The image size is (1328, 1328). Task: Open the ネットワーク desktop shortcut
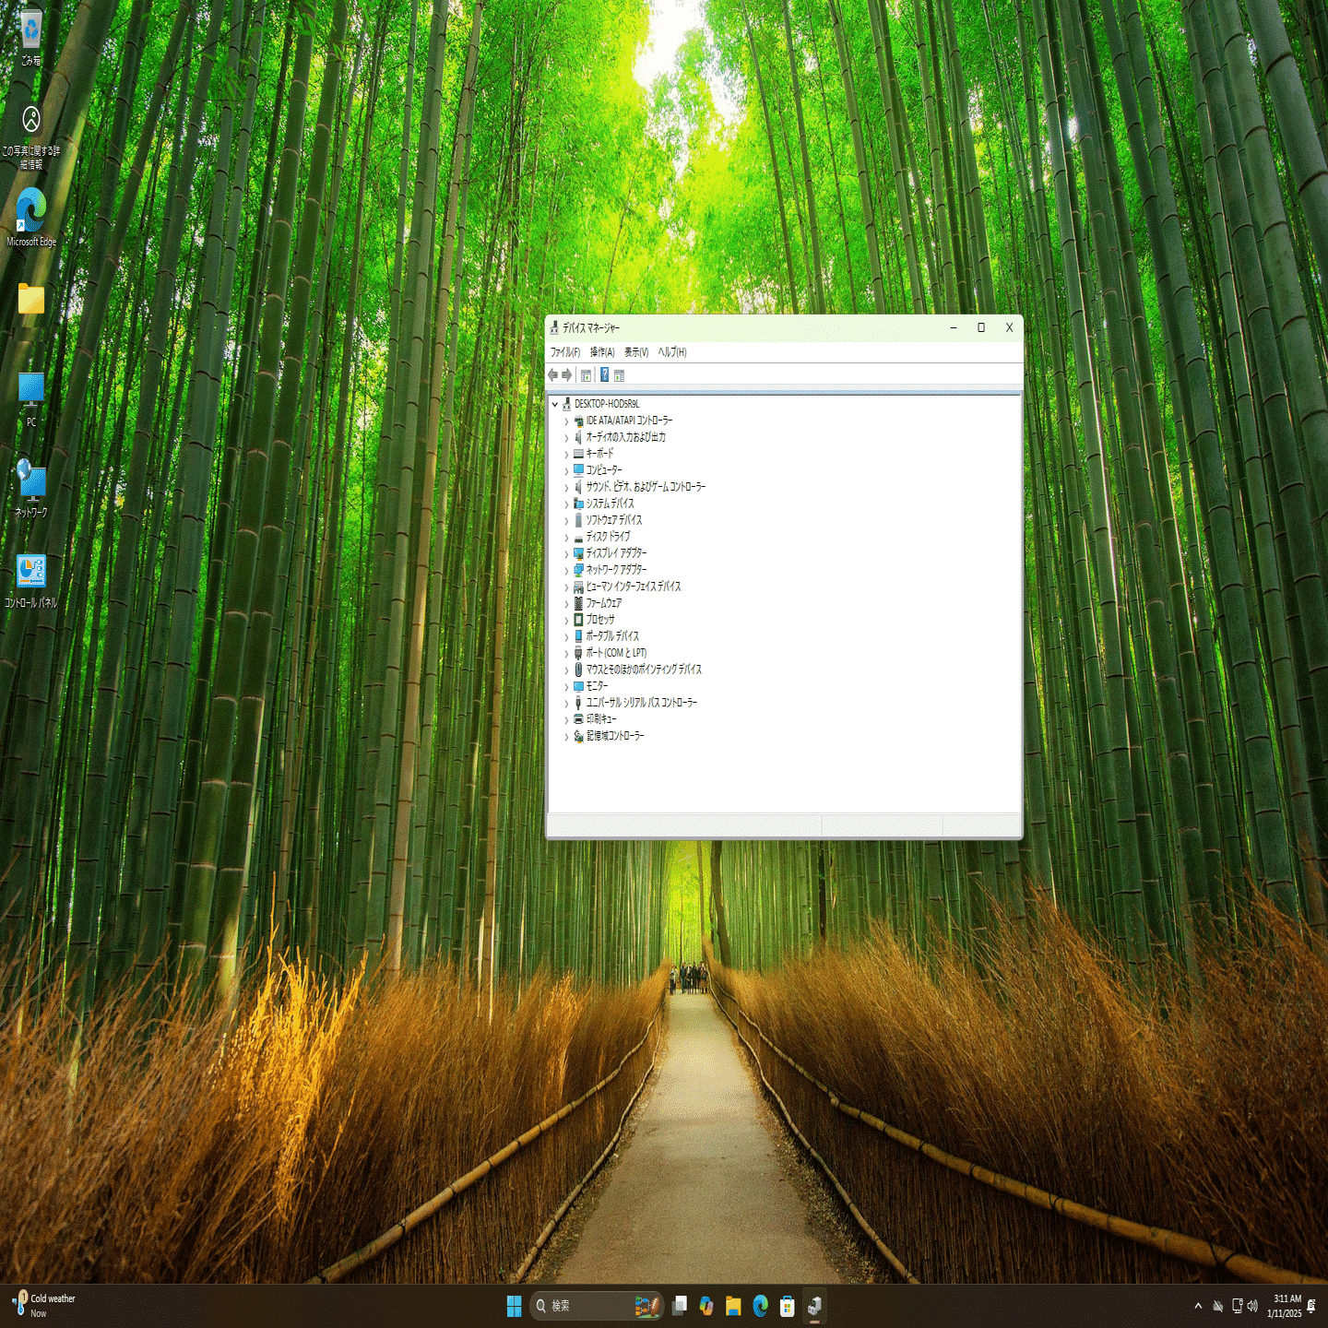pos(32,481)
